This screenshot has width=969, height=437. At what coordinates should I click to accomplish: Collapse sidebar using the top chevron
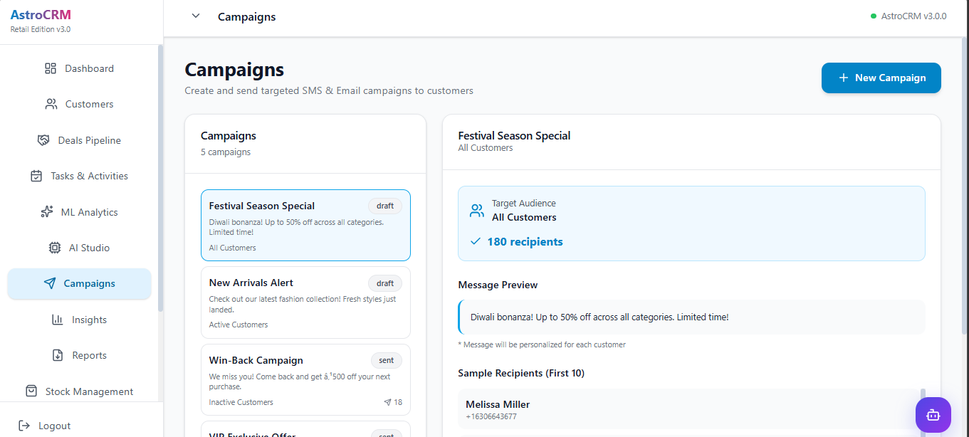196,16
